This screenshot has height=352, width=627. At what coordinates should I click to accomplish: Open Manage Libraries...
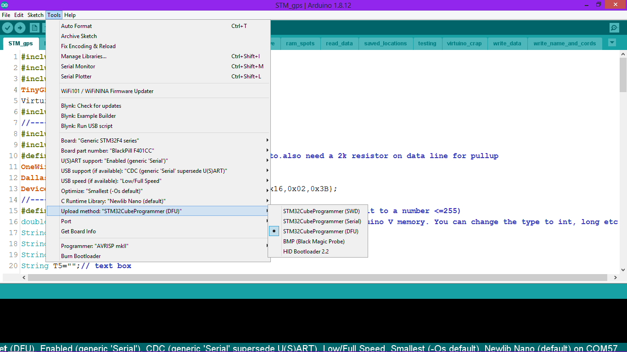tap(158, 56)
